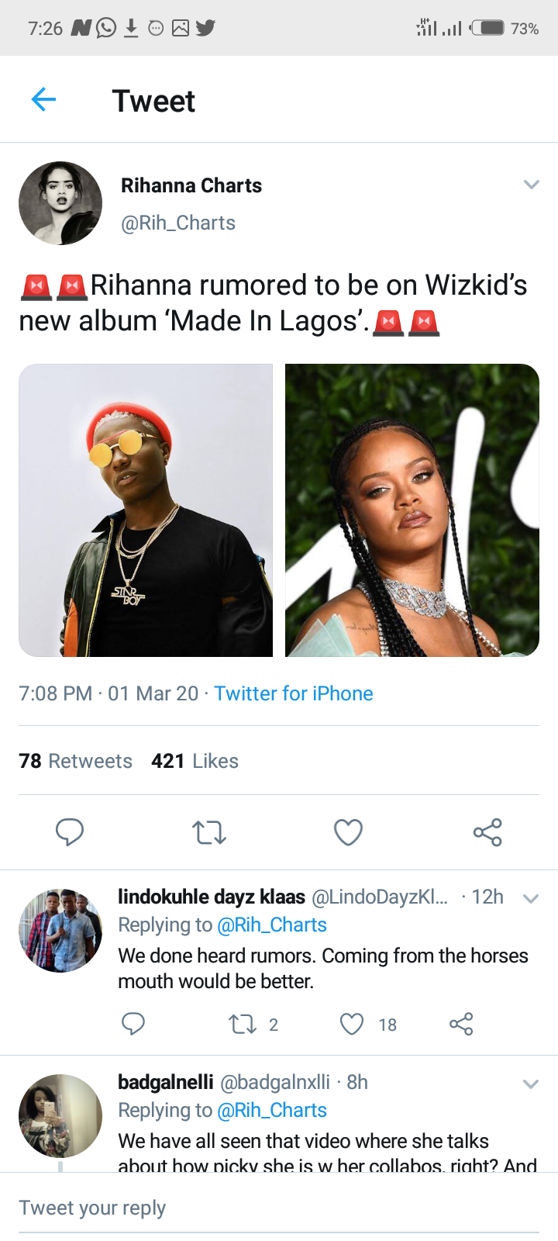Image resolution: width=558 pixels, height=1241 pixels.
Task: Retweet the Rihanna Charts tweet
Action: tap(208, 832)
